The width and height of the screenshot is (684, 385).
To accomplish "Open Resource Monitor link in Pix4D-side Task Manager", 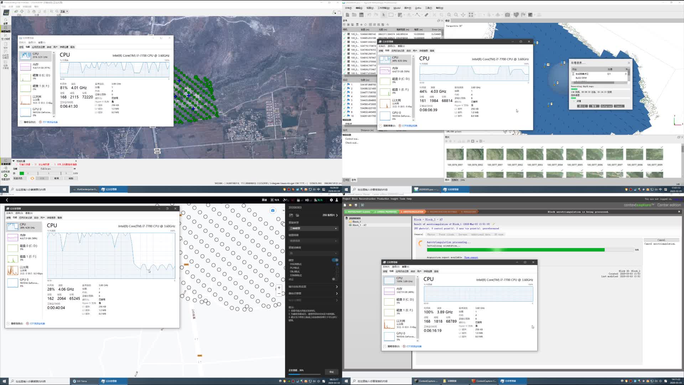I will point(50,122).
